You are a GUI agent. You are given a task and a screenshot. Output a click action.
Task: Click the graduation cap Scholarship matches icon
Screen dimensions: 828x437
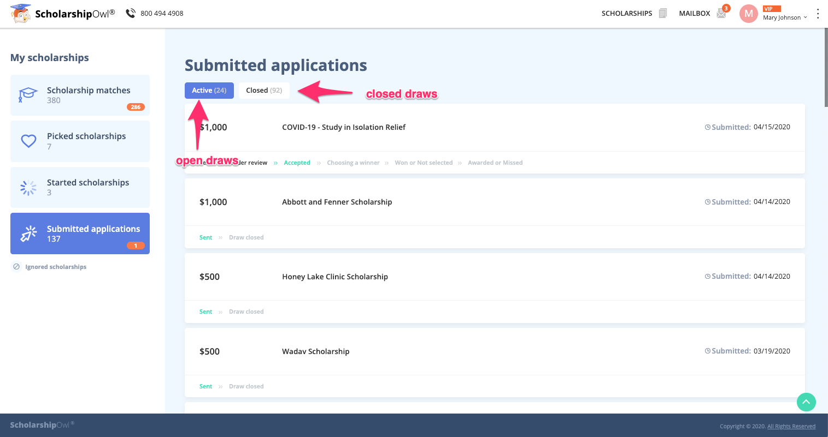(x=28, y=95)
